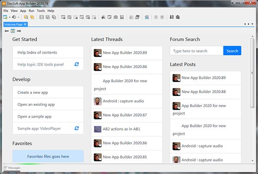Open the App menu
The image size is (258, 174).
pyautogui.click(x=23, y=11)
